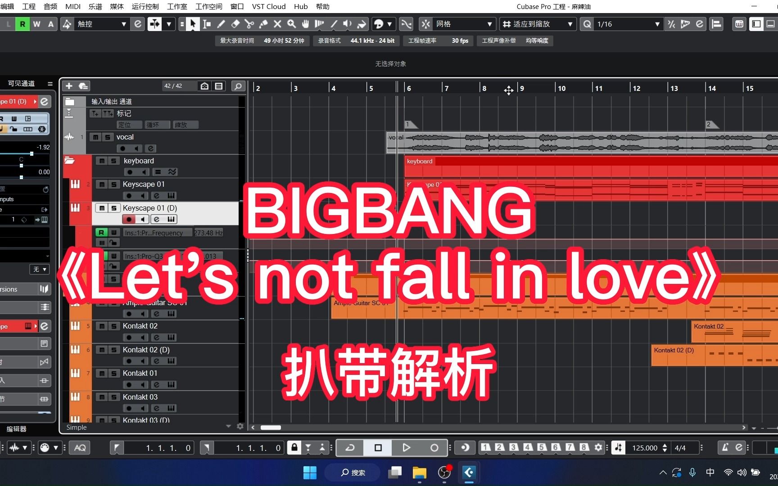Toggle global Write automation W button

coord(36,24)
